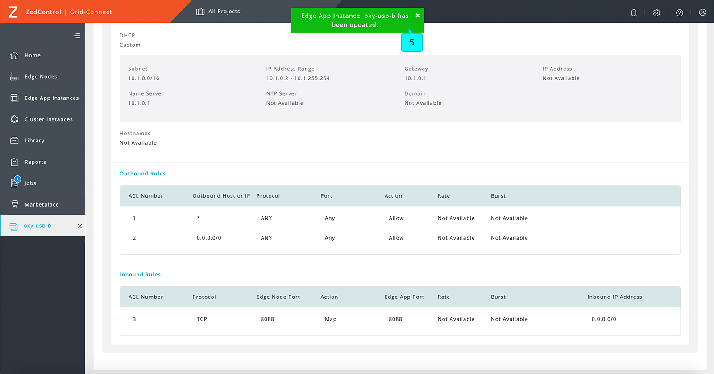Image resolution: width=714 pixels, height=374 pixels.
Task: Click Edge Node Port 8088 value
Action: coord(267,319)
